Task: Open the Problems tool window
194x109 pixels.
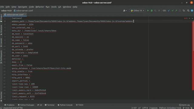Action: click(9, 105)
